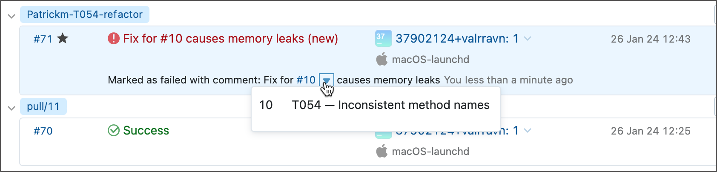The image size is (717, 172).
Task: Collapse the Patrickm-T054-refactor branch group
Action: [11, 16]
